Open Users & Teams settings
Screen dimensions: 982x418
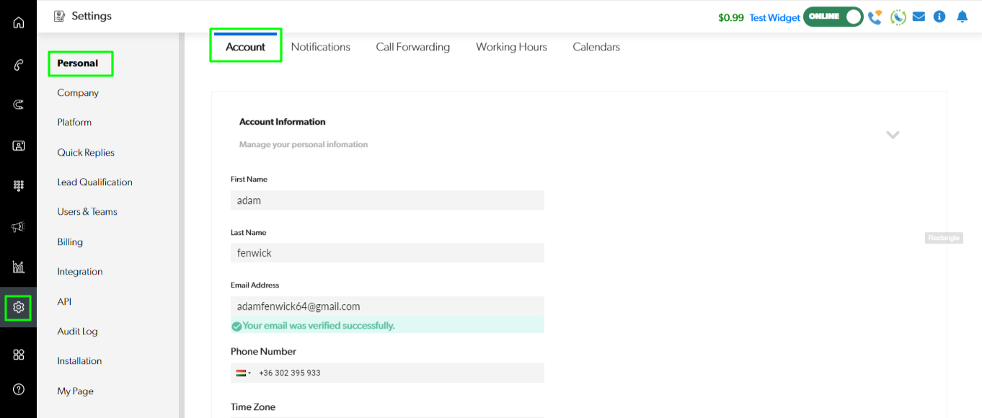pos(87,212)
